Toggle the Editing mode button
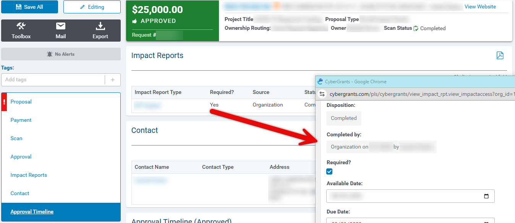This screenshot has height=223, width=515. (92, 7)
